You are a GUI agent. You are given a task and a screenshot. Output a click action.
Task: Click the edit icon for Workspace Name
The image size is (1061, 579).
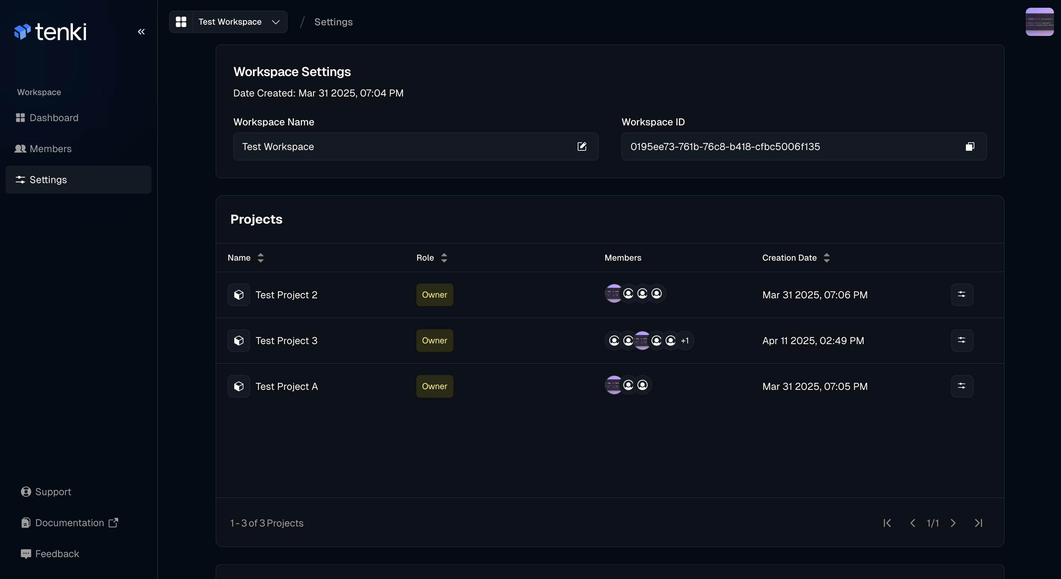tap(582, 147)
